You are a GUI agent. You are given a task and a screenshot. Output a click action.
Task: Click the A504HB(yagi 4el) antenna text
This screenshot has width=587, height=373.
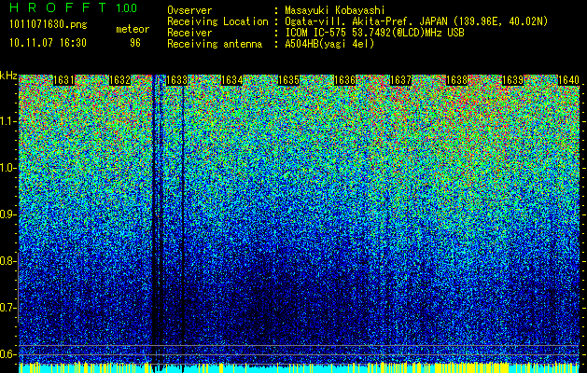329,44
